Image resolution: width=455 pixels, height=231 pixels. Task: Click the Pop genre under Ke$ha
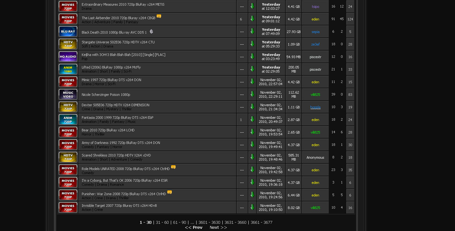[84, 59]
